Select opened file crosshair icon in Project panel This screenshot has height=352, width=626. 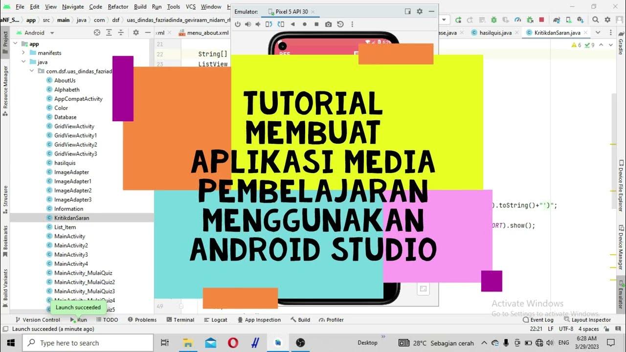tap(97, 33)
